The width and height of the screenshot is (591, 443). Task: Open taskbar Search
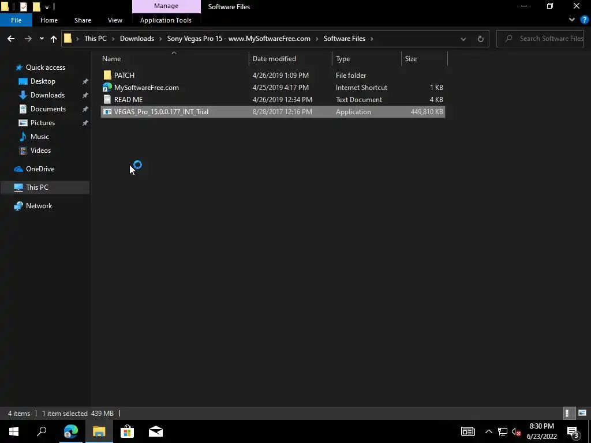[42, 431]
